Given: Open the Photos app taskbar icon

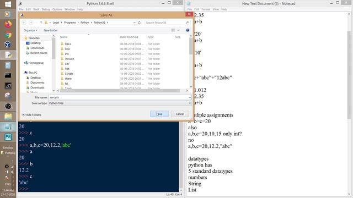Looking at the screenshot, I should (x=8, y=137).
